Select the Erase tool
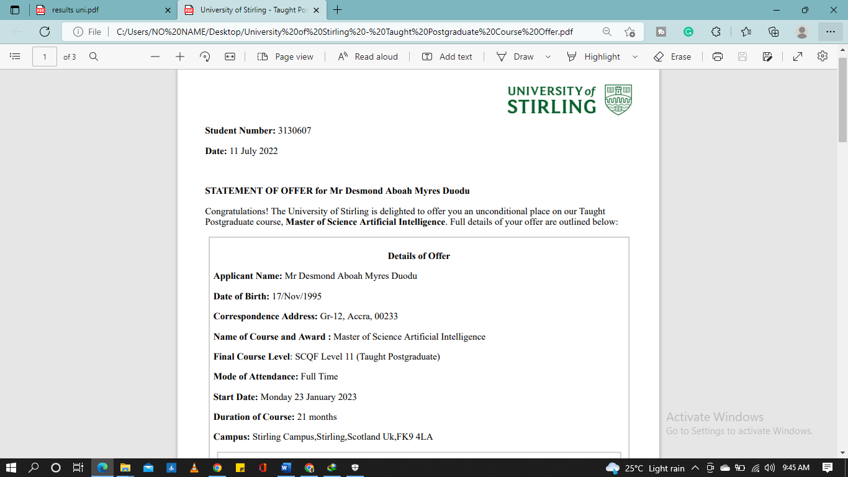Viewport: 848px width, 477px height. 672,57
